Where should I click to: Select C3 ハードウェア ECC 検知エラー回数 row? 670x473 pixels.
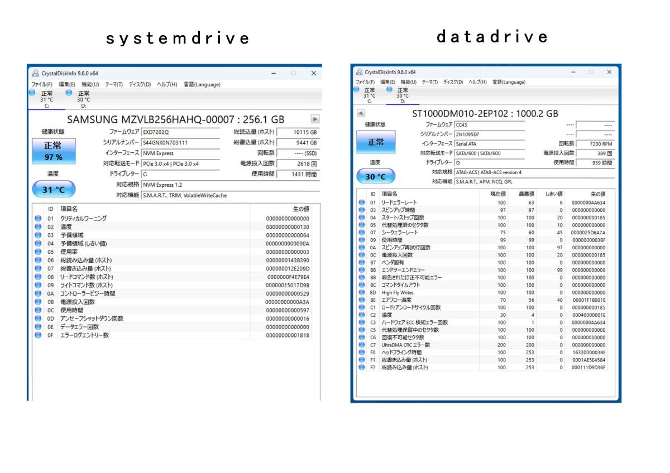(x=483, y=322)
